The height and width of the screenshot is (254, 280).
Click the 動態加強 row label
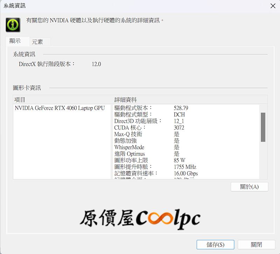coord(125,141)
